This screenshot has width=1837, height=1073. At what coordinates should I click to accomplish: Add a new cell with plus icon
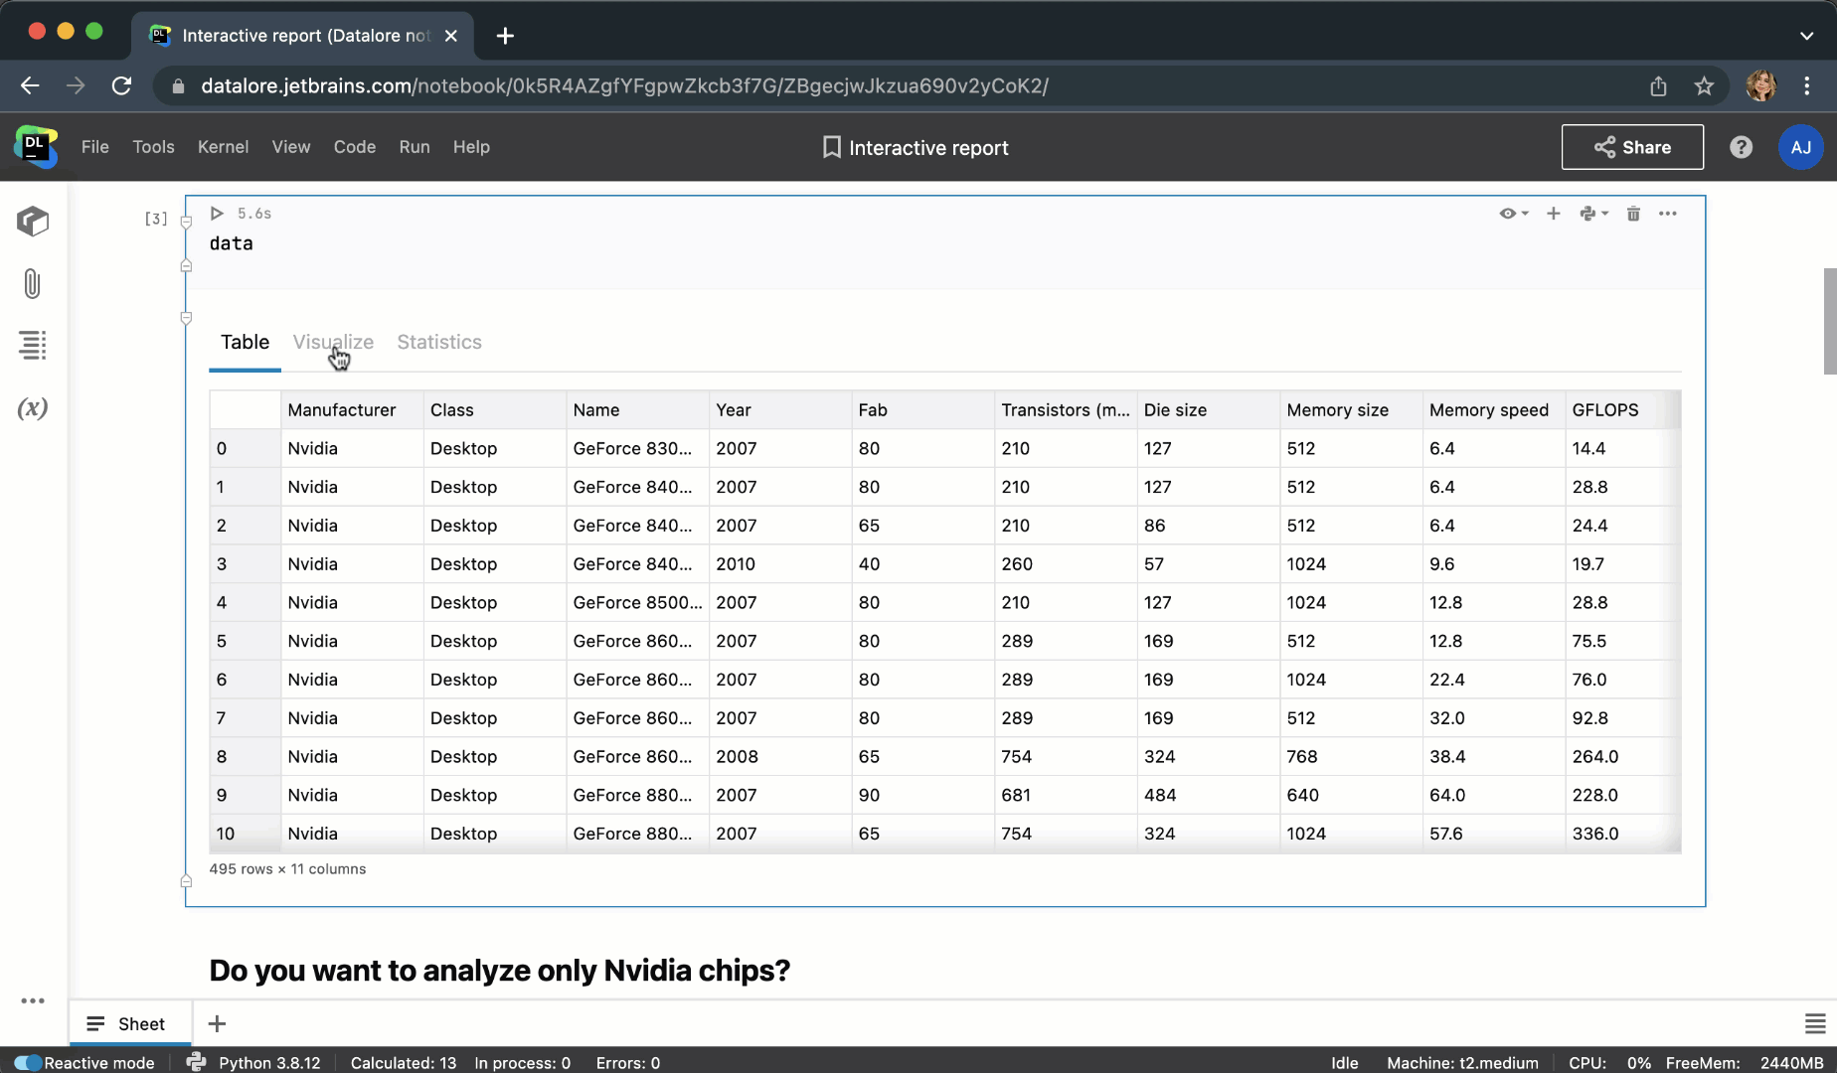1554,214
